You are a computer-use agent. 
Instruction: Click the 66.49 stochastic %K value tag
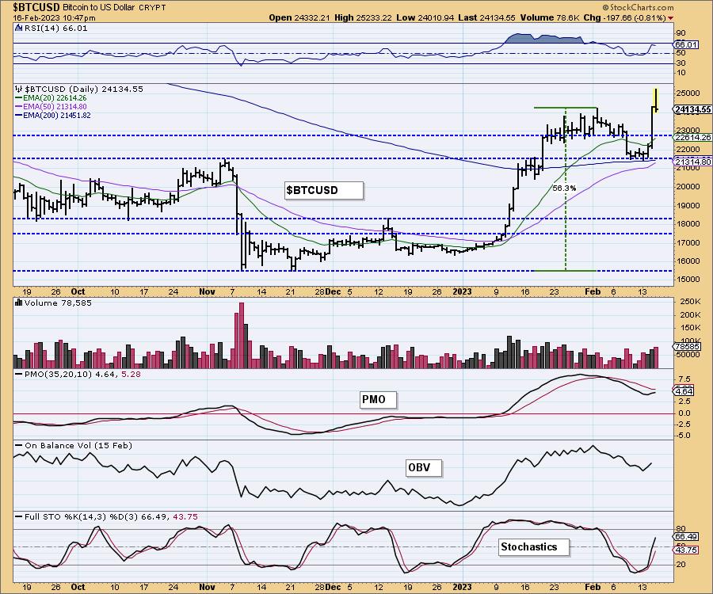pyautogui.click(x=686, y=537)
